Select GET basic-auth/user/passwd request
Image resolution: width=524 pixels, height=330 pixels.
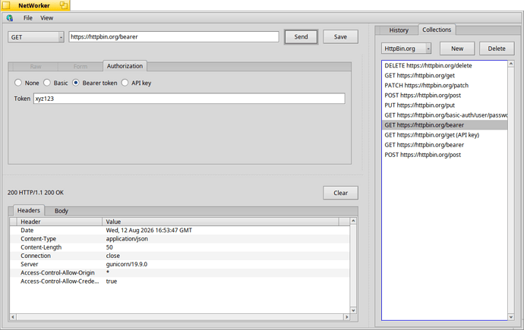click(444, 115)
